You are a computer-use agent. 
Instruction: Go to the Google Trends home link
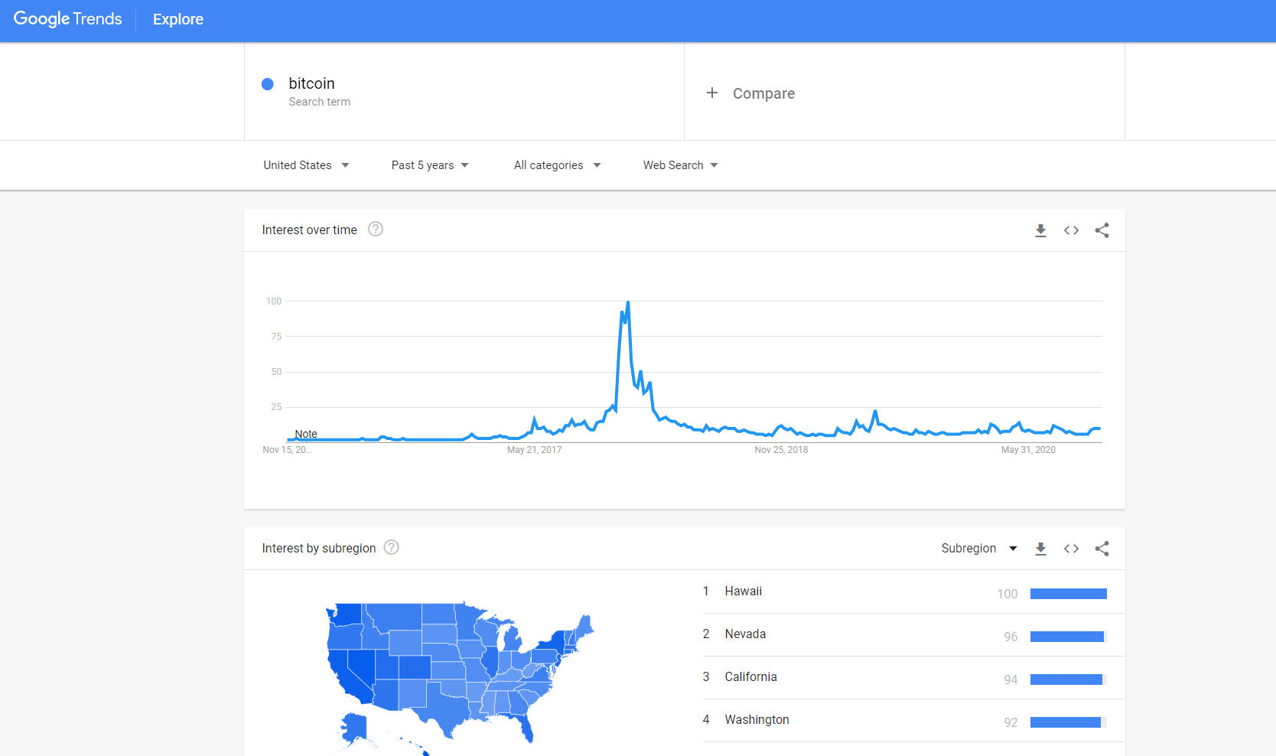[67, 19]
